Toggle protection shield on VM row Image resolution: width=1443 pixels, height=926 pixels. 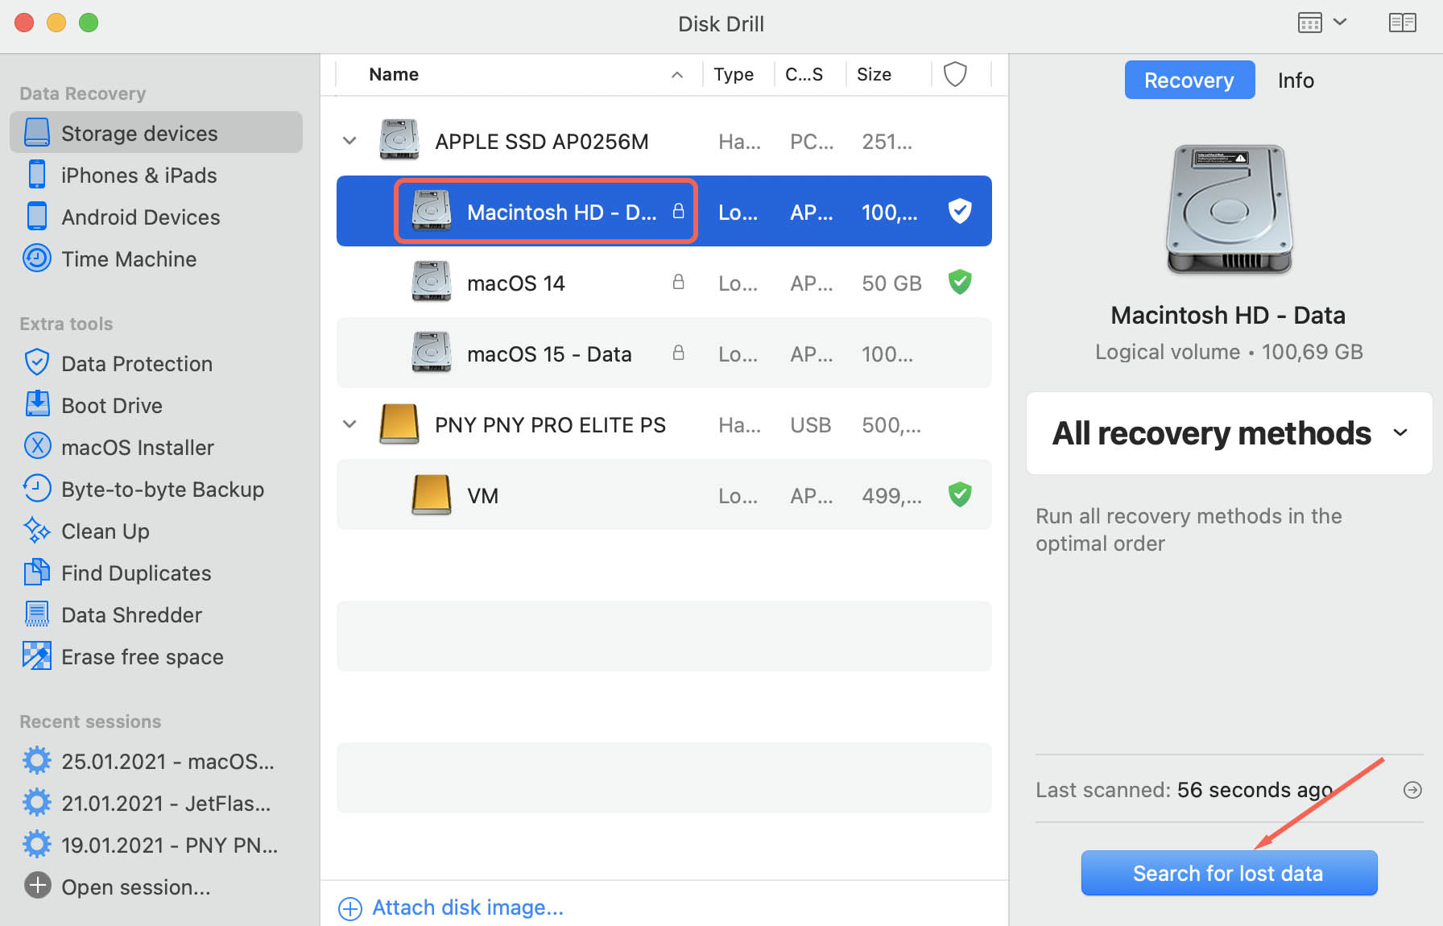coord(960,494)
